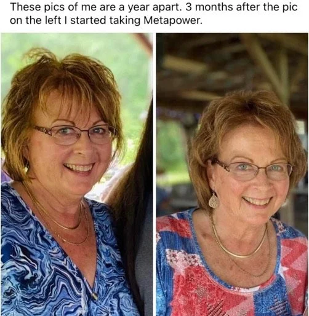Viewport: 309px width, 316px height.
Task: Open the right photo of the post
Action: click(x=232, y=174)
